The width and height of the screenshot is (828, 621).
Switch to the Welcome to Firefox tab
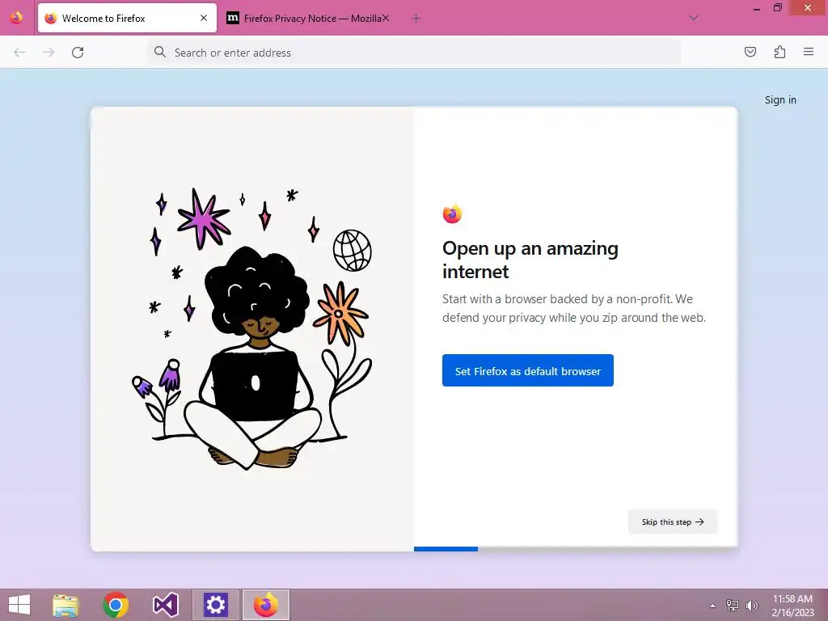tap(127, 18)
